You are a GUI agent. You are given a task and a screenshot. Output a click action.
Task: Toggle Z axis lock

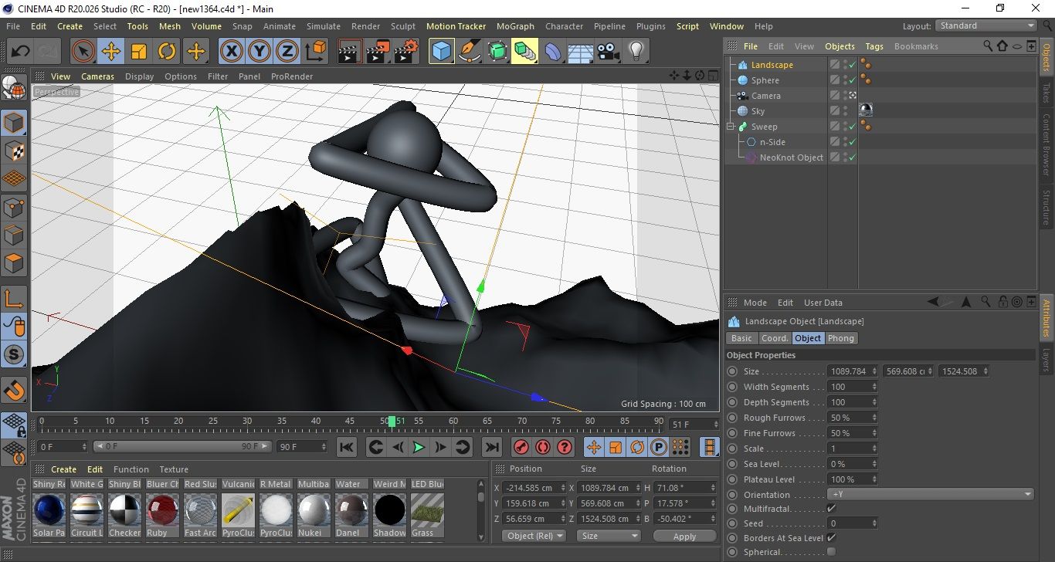point(287,52)
